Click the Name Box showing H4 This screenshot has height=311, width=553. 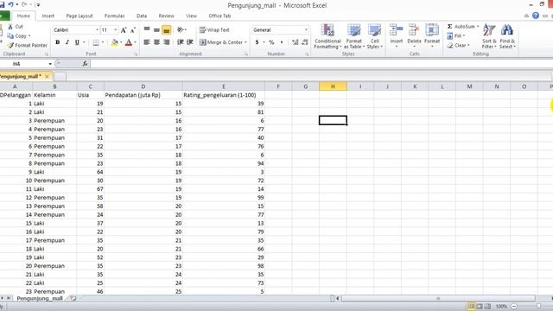[x=25, y=64]
